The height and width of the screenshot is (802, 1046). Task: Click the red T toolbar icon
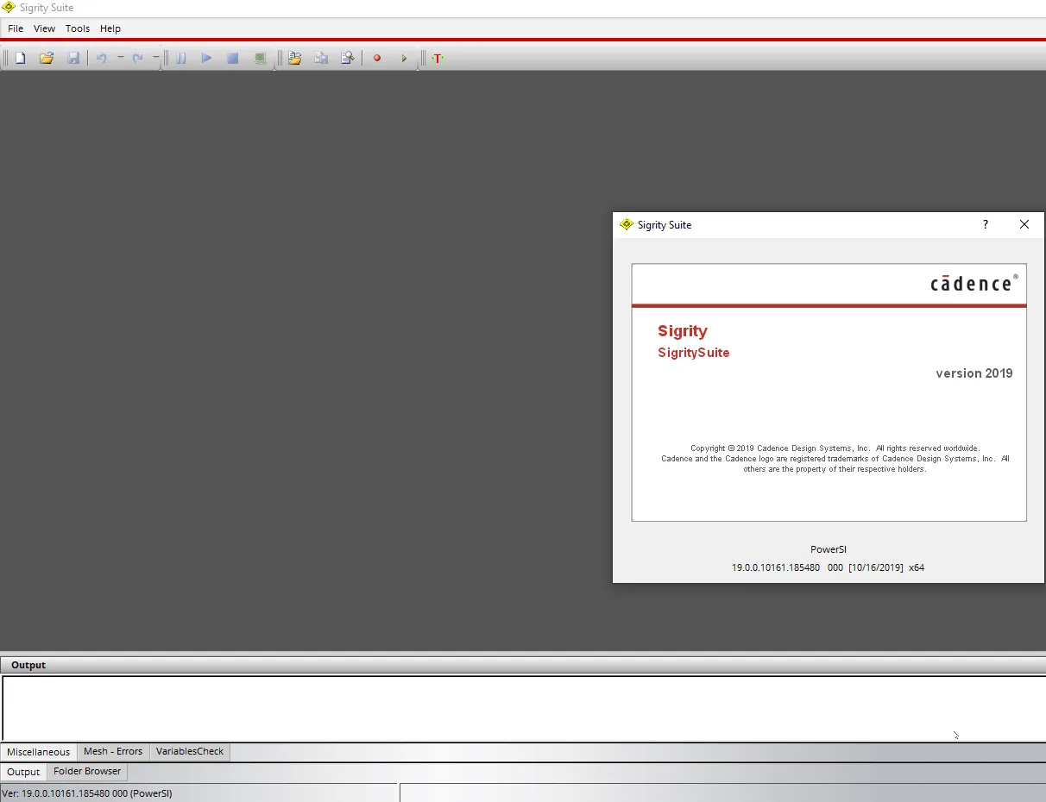pos(438,58)
